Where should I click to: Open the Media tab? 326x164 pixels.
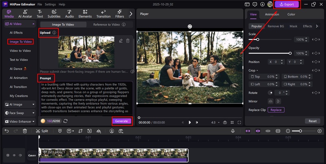[x=9, y=14]
